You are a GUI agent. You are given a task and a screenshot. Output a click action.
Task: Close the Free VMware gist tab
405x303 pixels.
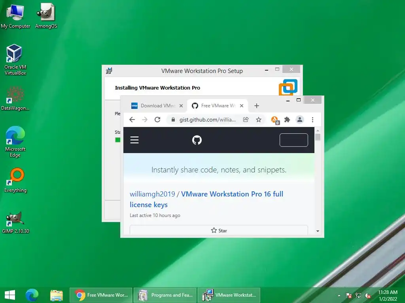click(x=242, y=106)
